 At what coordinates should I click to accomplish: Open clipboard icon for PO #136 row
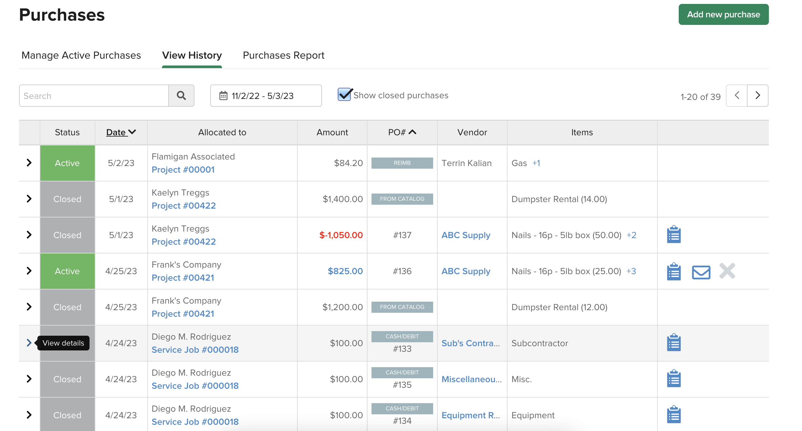(674, 272)
